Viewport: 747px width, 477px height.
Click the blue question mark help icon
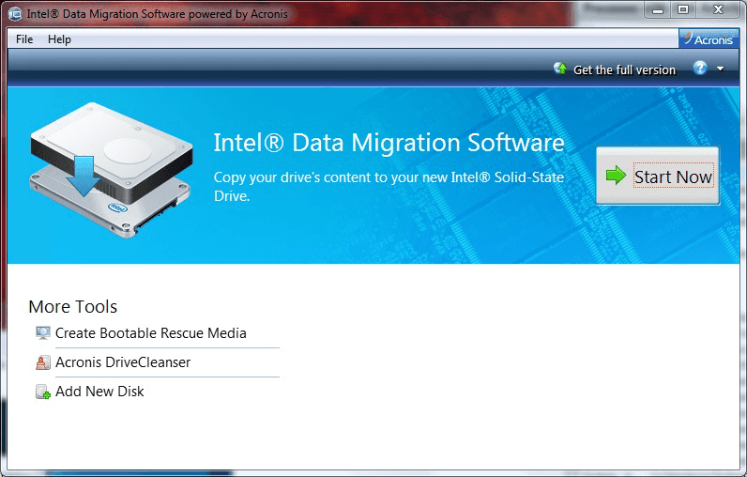[699, 69]
